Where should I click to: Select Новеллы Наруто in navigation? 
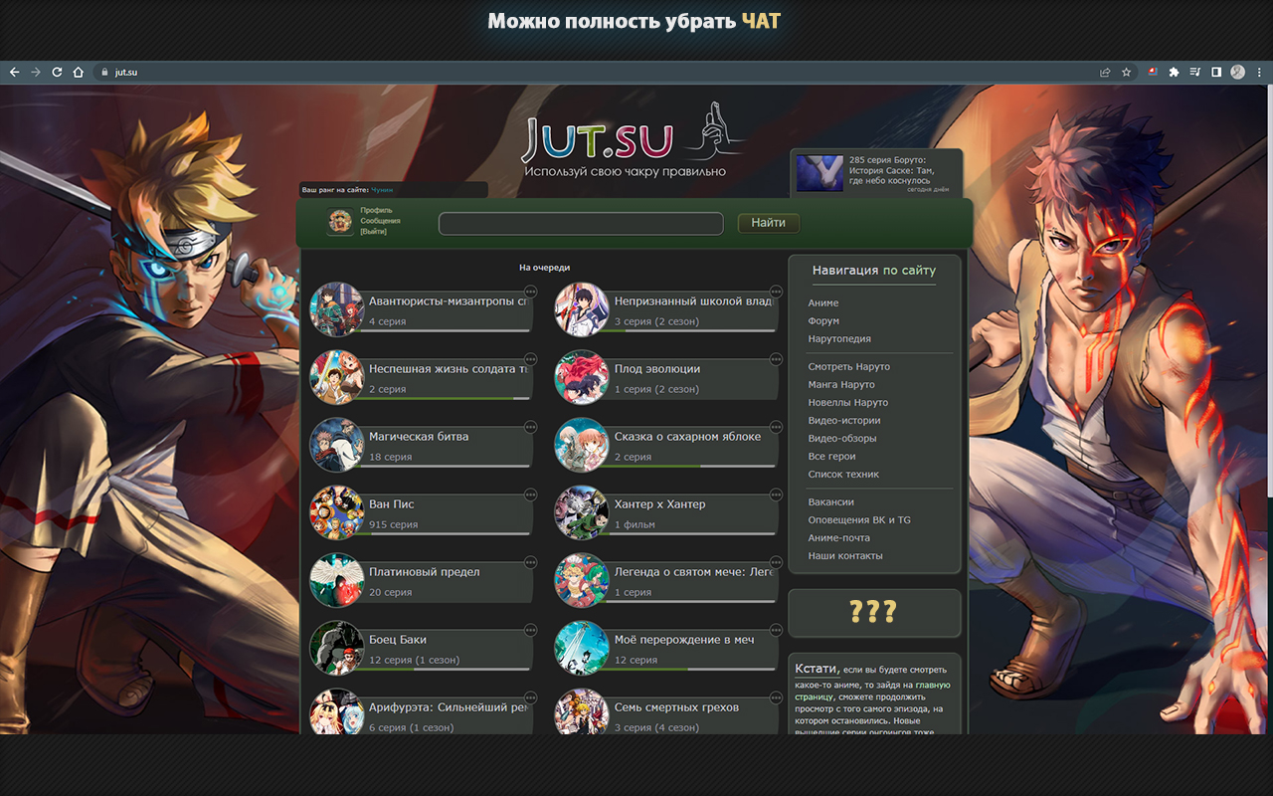[848, 402]
